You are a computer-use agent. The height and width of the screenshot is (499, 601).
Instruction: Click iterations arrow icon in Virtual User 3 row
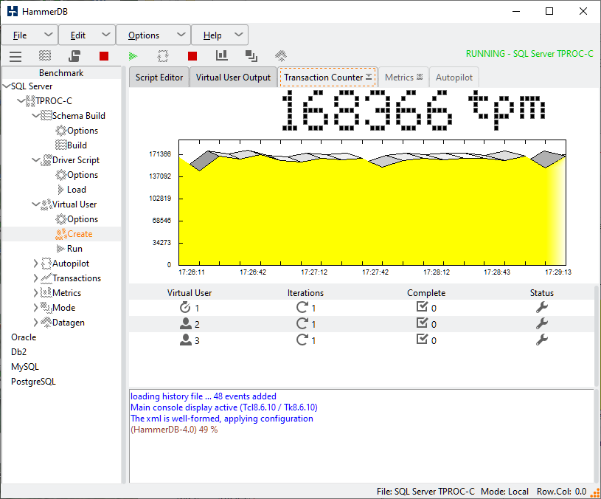pos(302,340)
